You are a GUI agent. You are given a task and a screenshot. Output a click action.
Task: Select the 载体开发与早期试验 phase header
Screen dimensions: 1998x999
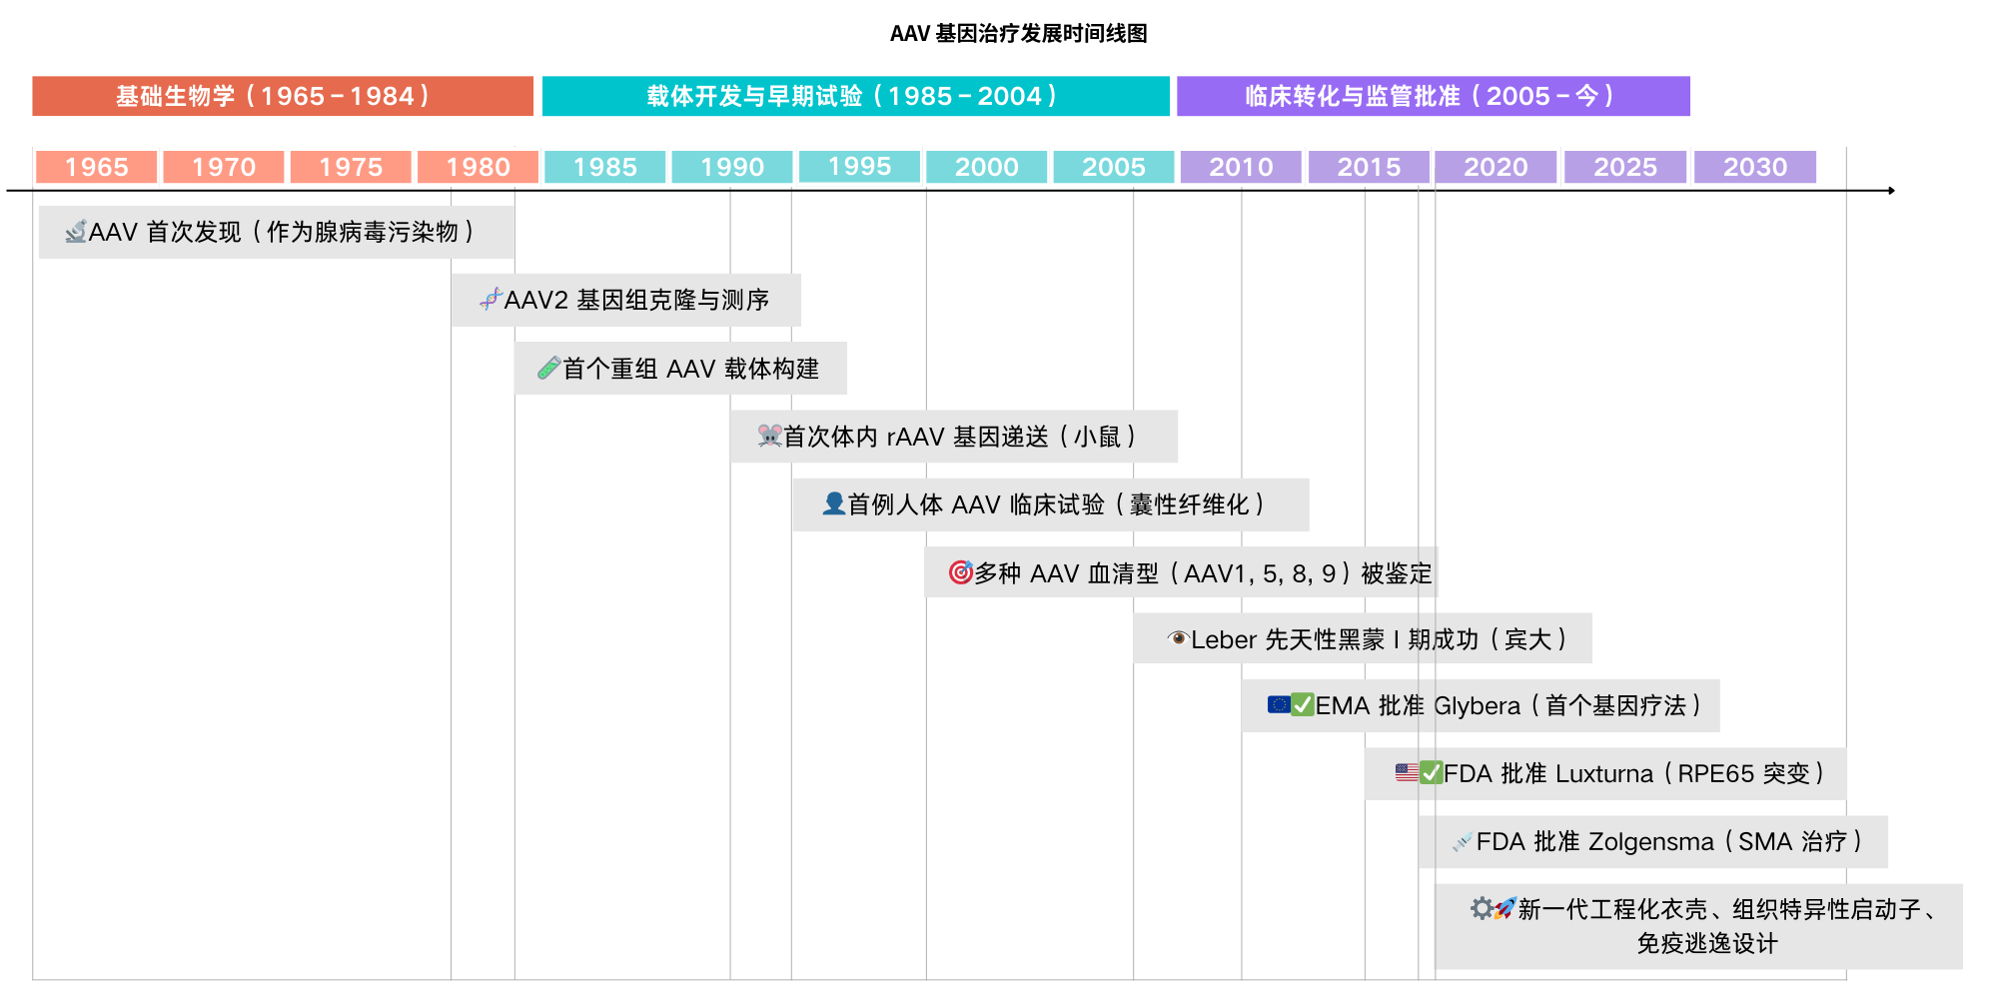pyautogui.click(x=855, y=96)
